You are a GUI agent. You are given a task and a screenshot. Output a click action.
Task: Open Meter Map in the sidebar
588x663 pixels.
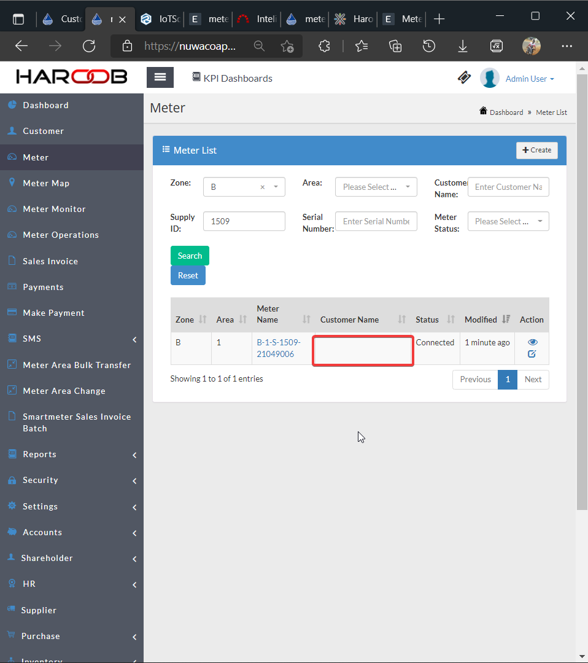tap(72, 183)
